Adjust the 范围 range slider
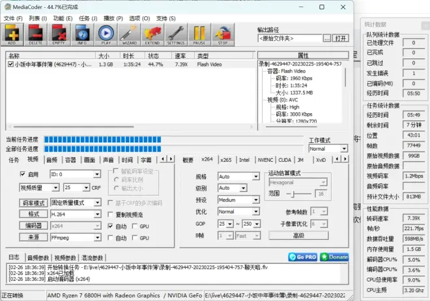This screenshot has width=430, height=301. [293, 194]
